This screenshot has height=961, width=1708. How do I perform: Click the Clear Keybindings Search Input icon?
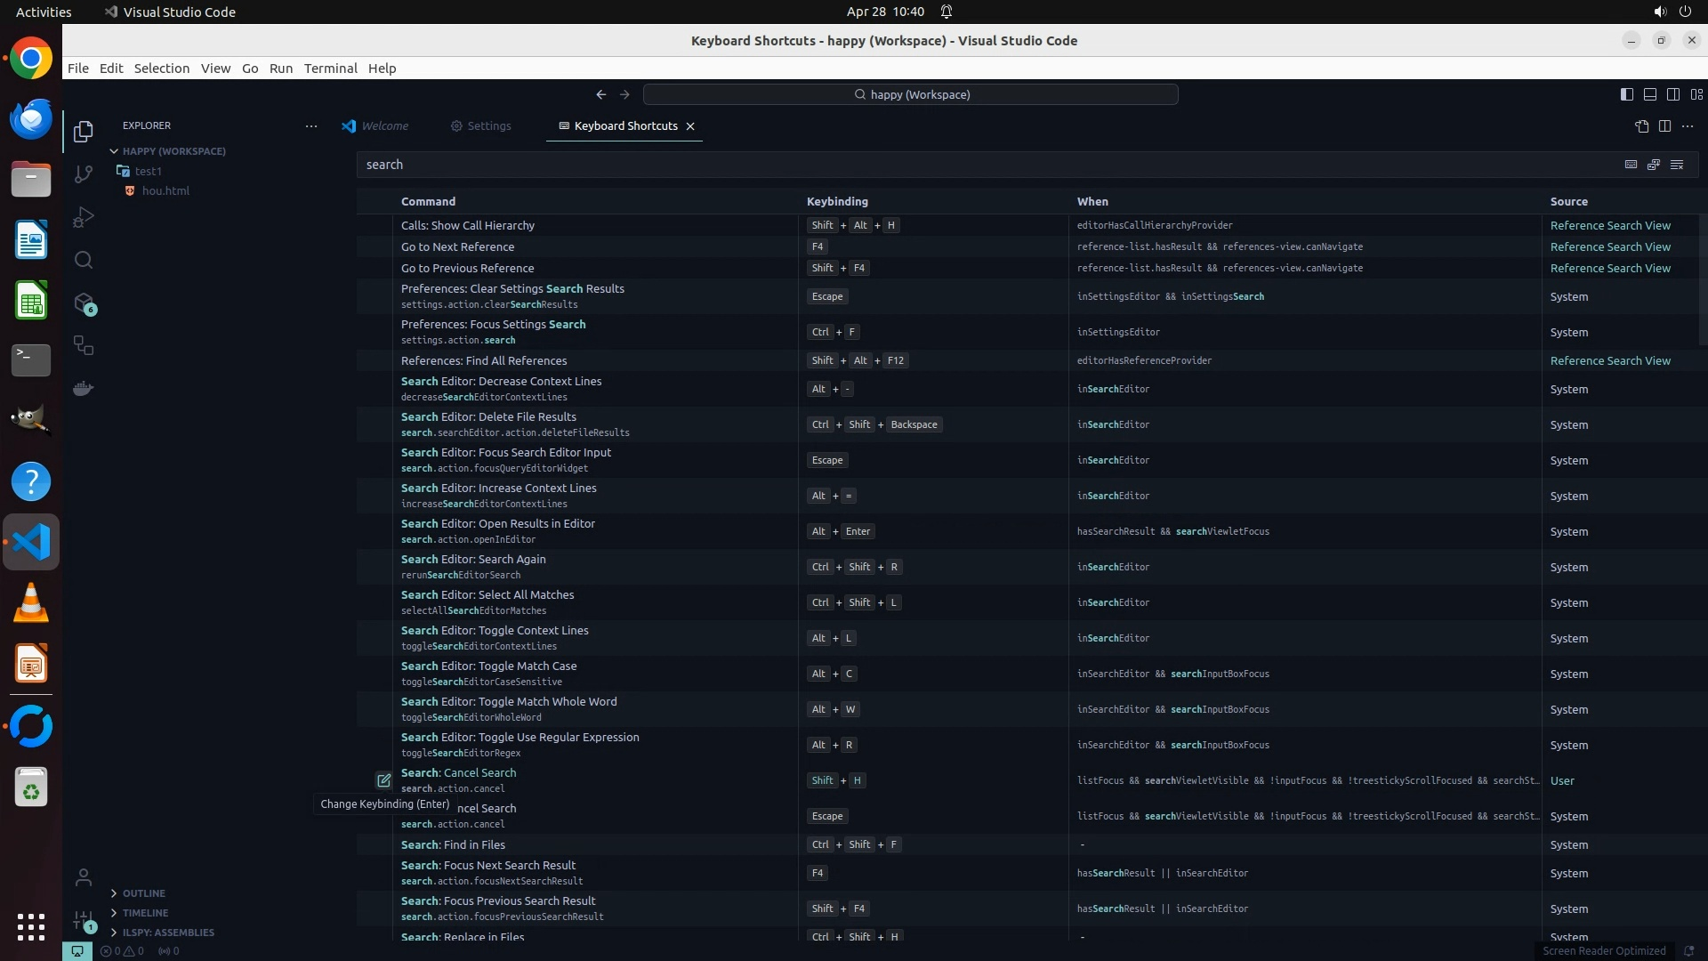tap(1677, 165)
